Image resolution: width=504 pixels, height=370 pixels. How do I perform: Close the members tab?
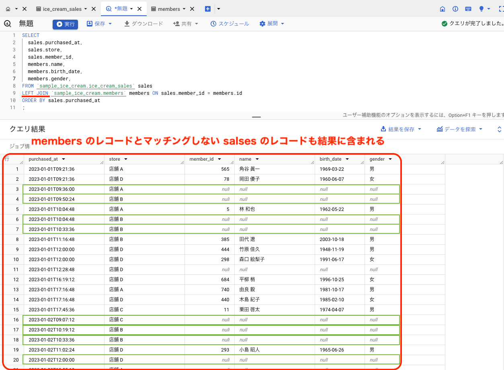[192, 9]
